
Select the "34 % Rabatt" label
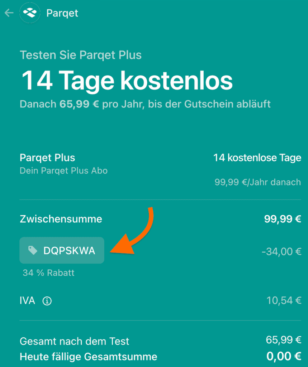point(48,273)
